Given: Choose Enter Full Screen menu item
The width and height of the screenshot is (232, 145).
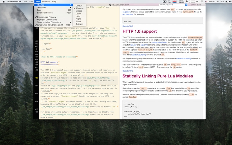Looking at the screenshot, I should click(x=45, y=13).
